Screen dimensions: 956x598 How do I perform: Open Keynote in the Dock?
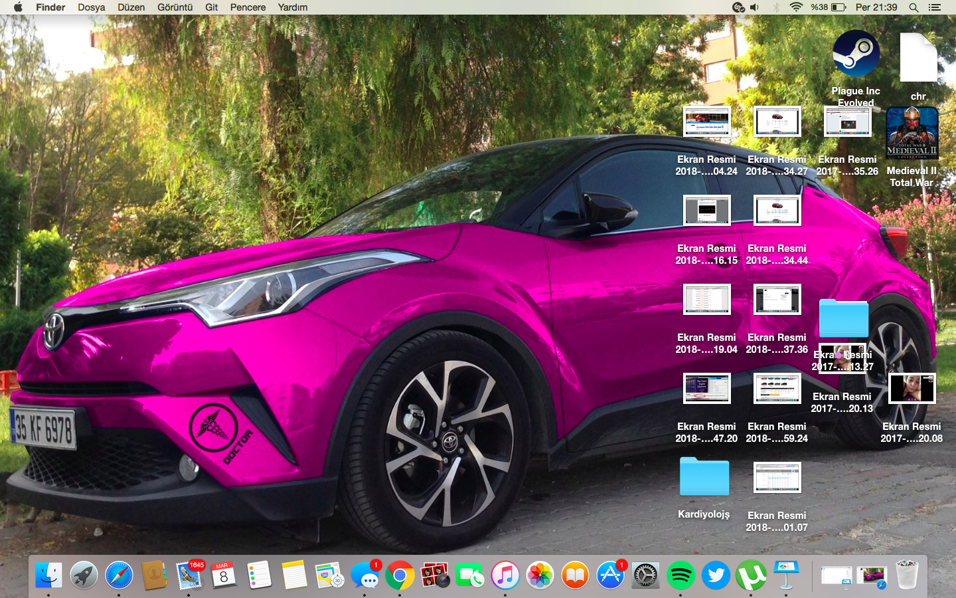click(x=786, y=575)
